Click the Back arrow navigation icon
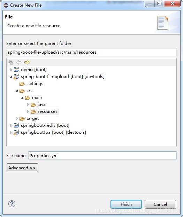Image resolution: width=183 pixels, height=217 pixels. (19, 62)
